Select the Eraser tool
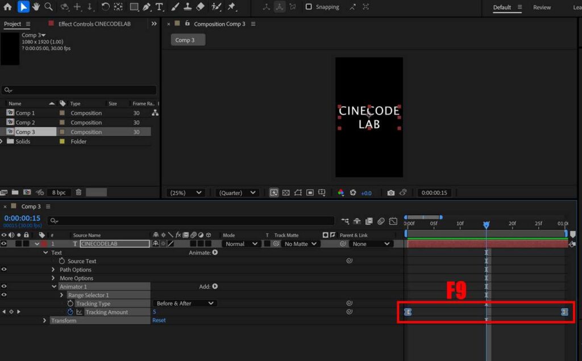Image resolution: width=582 pixels, height=361 pixels. coord(201,7)
